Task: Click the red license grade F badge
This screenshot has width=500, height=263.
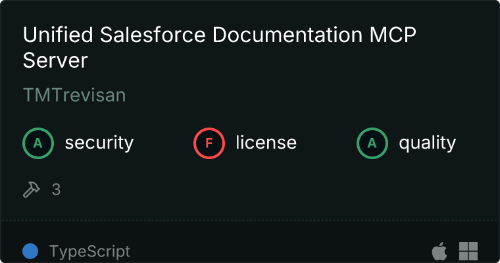Action: (x=209, y=143)
